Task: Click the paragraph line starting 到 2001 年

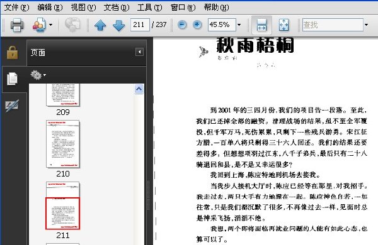Action: coord(289,110)
